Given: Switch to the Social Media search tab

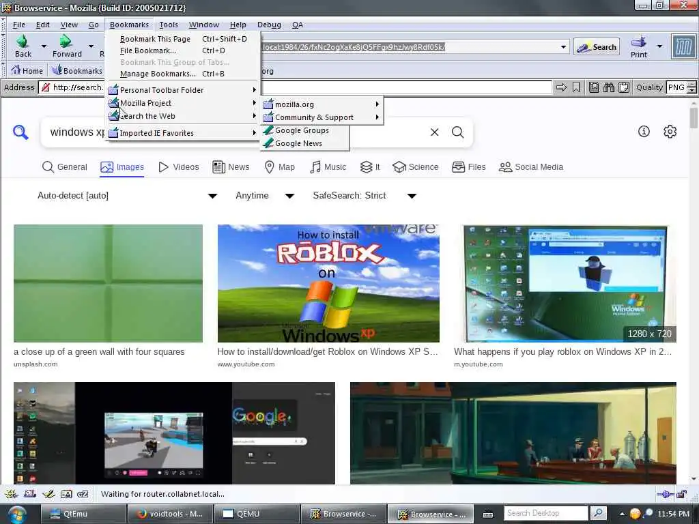Looking at the screenshot, I should pyautogui.click(x=531, y=167).
